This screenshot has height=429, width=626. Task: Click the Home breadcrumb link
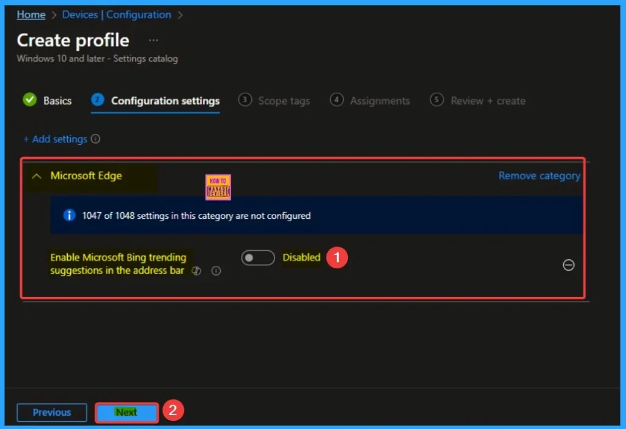click(31, 15)
